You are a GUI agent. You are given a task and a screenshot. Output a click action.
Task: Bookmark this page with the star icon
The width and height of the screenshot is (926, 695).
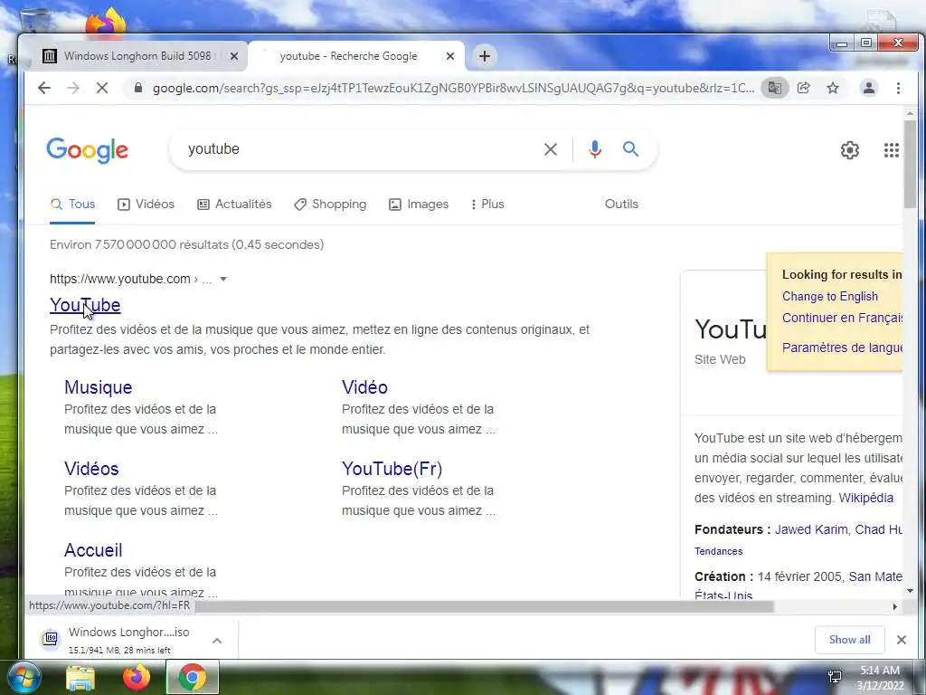point(833,88)
